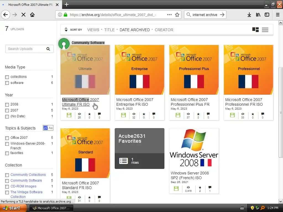Screen dimensions: 283x212
Task: Open the Office 2007 Entreprise cover thumbnail
Action: 140,70
